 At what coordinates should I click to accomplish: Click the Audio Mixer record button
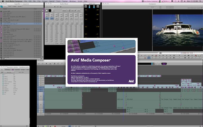pyautogui.click(x=47, y=10)
